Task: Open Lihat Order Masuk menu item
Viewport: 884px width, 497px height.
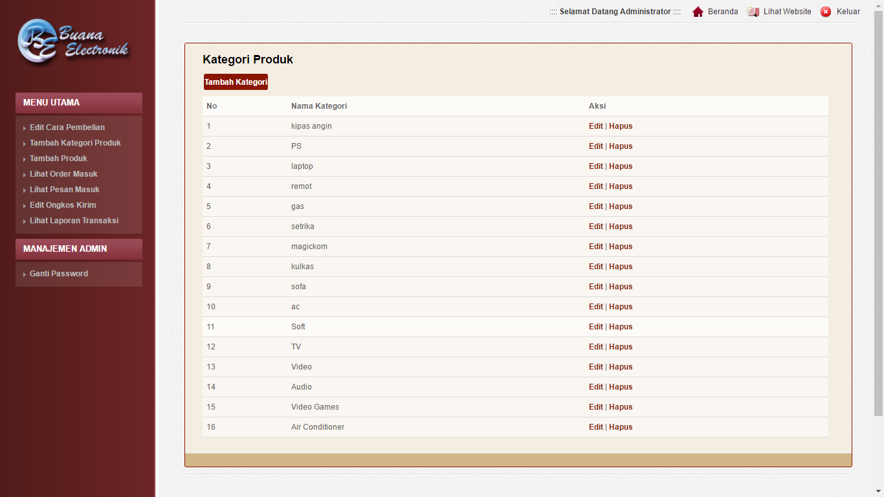Action: [63, 174]
